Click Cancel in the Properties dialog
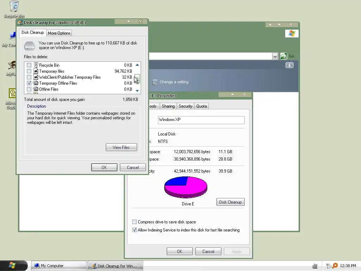The height and width of the screenshot is (271, 361). 208,252
